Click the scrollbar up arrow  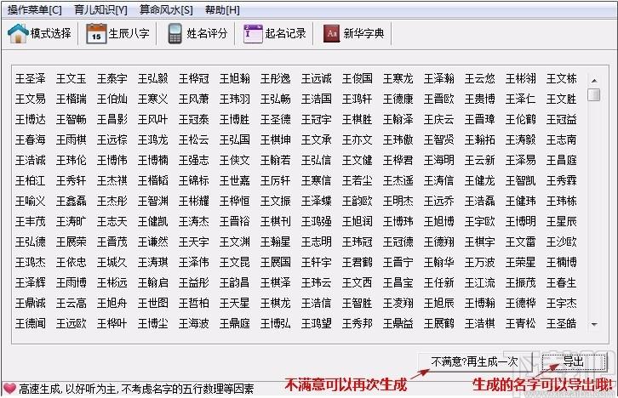pyautogui.click(x=594, y=81)
